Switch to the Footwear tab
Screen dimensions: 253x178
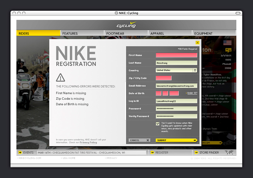tap(126, 33)
